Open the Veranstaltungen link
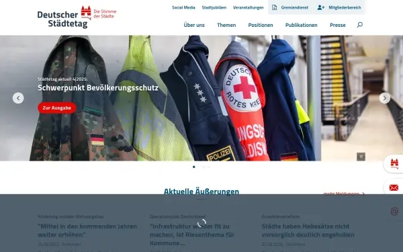This screenshot has width=403, height=252. [249, 7]
